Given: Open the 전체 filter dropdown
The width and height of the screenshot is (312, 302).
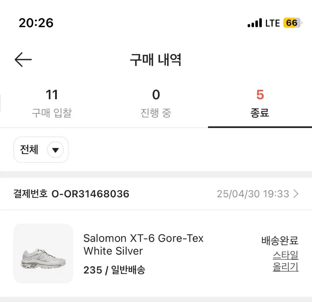Looking at the screenshot, I should pyautogui.click(x=41, y=150).
